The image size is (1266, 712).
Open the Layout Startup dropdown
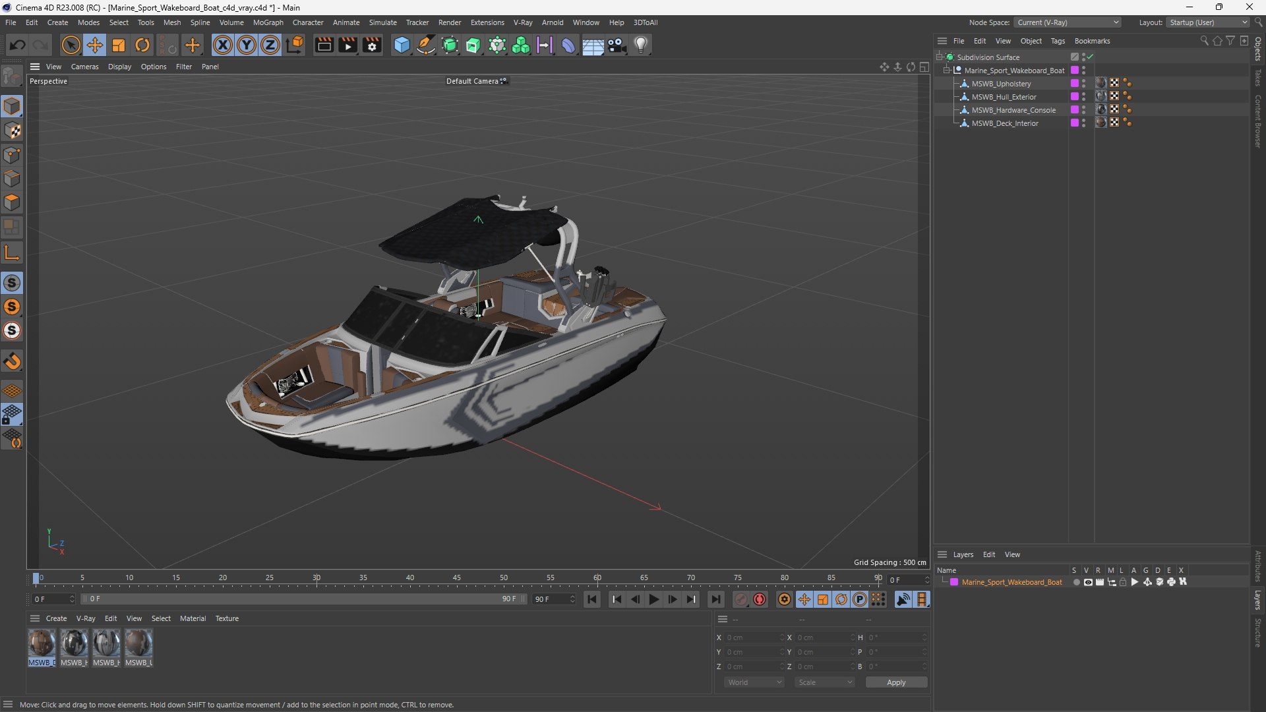1208,22
